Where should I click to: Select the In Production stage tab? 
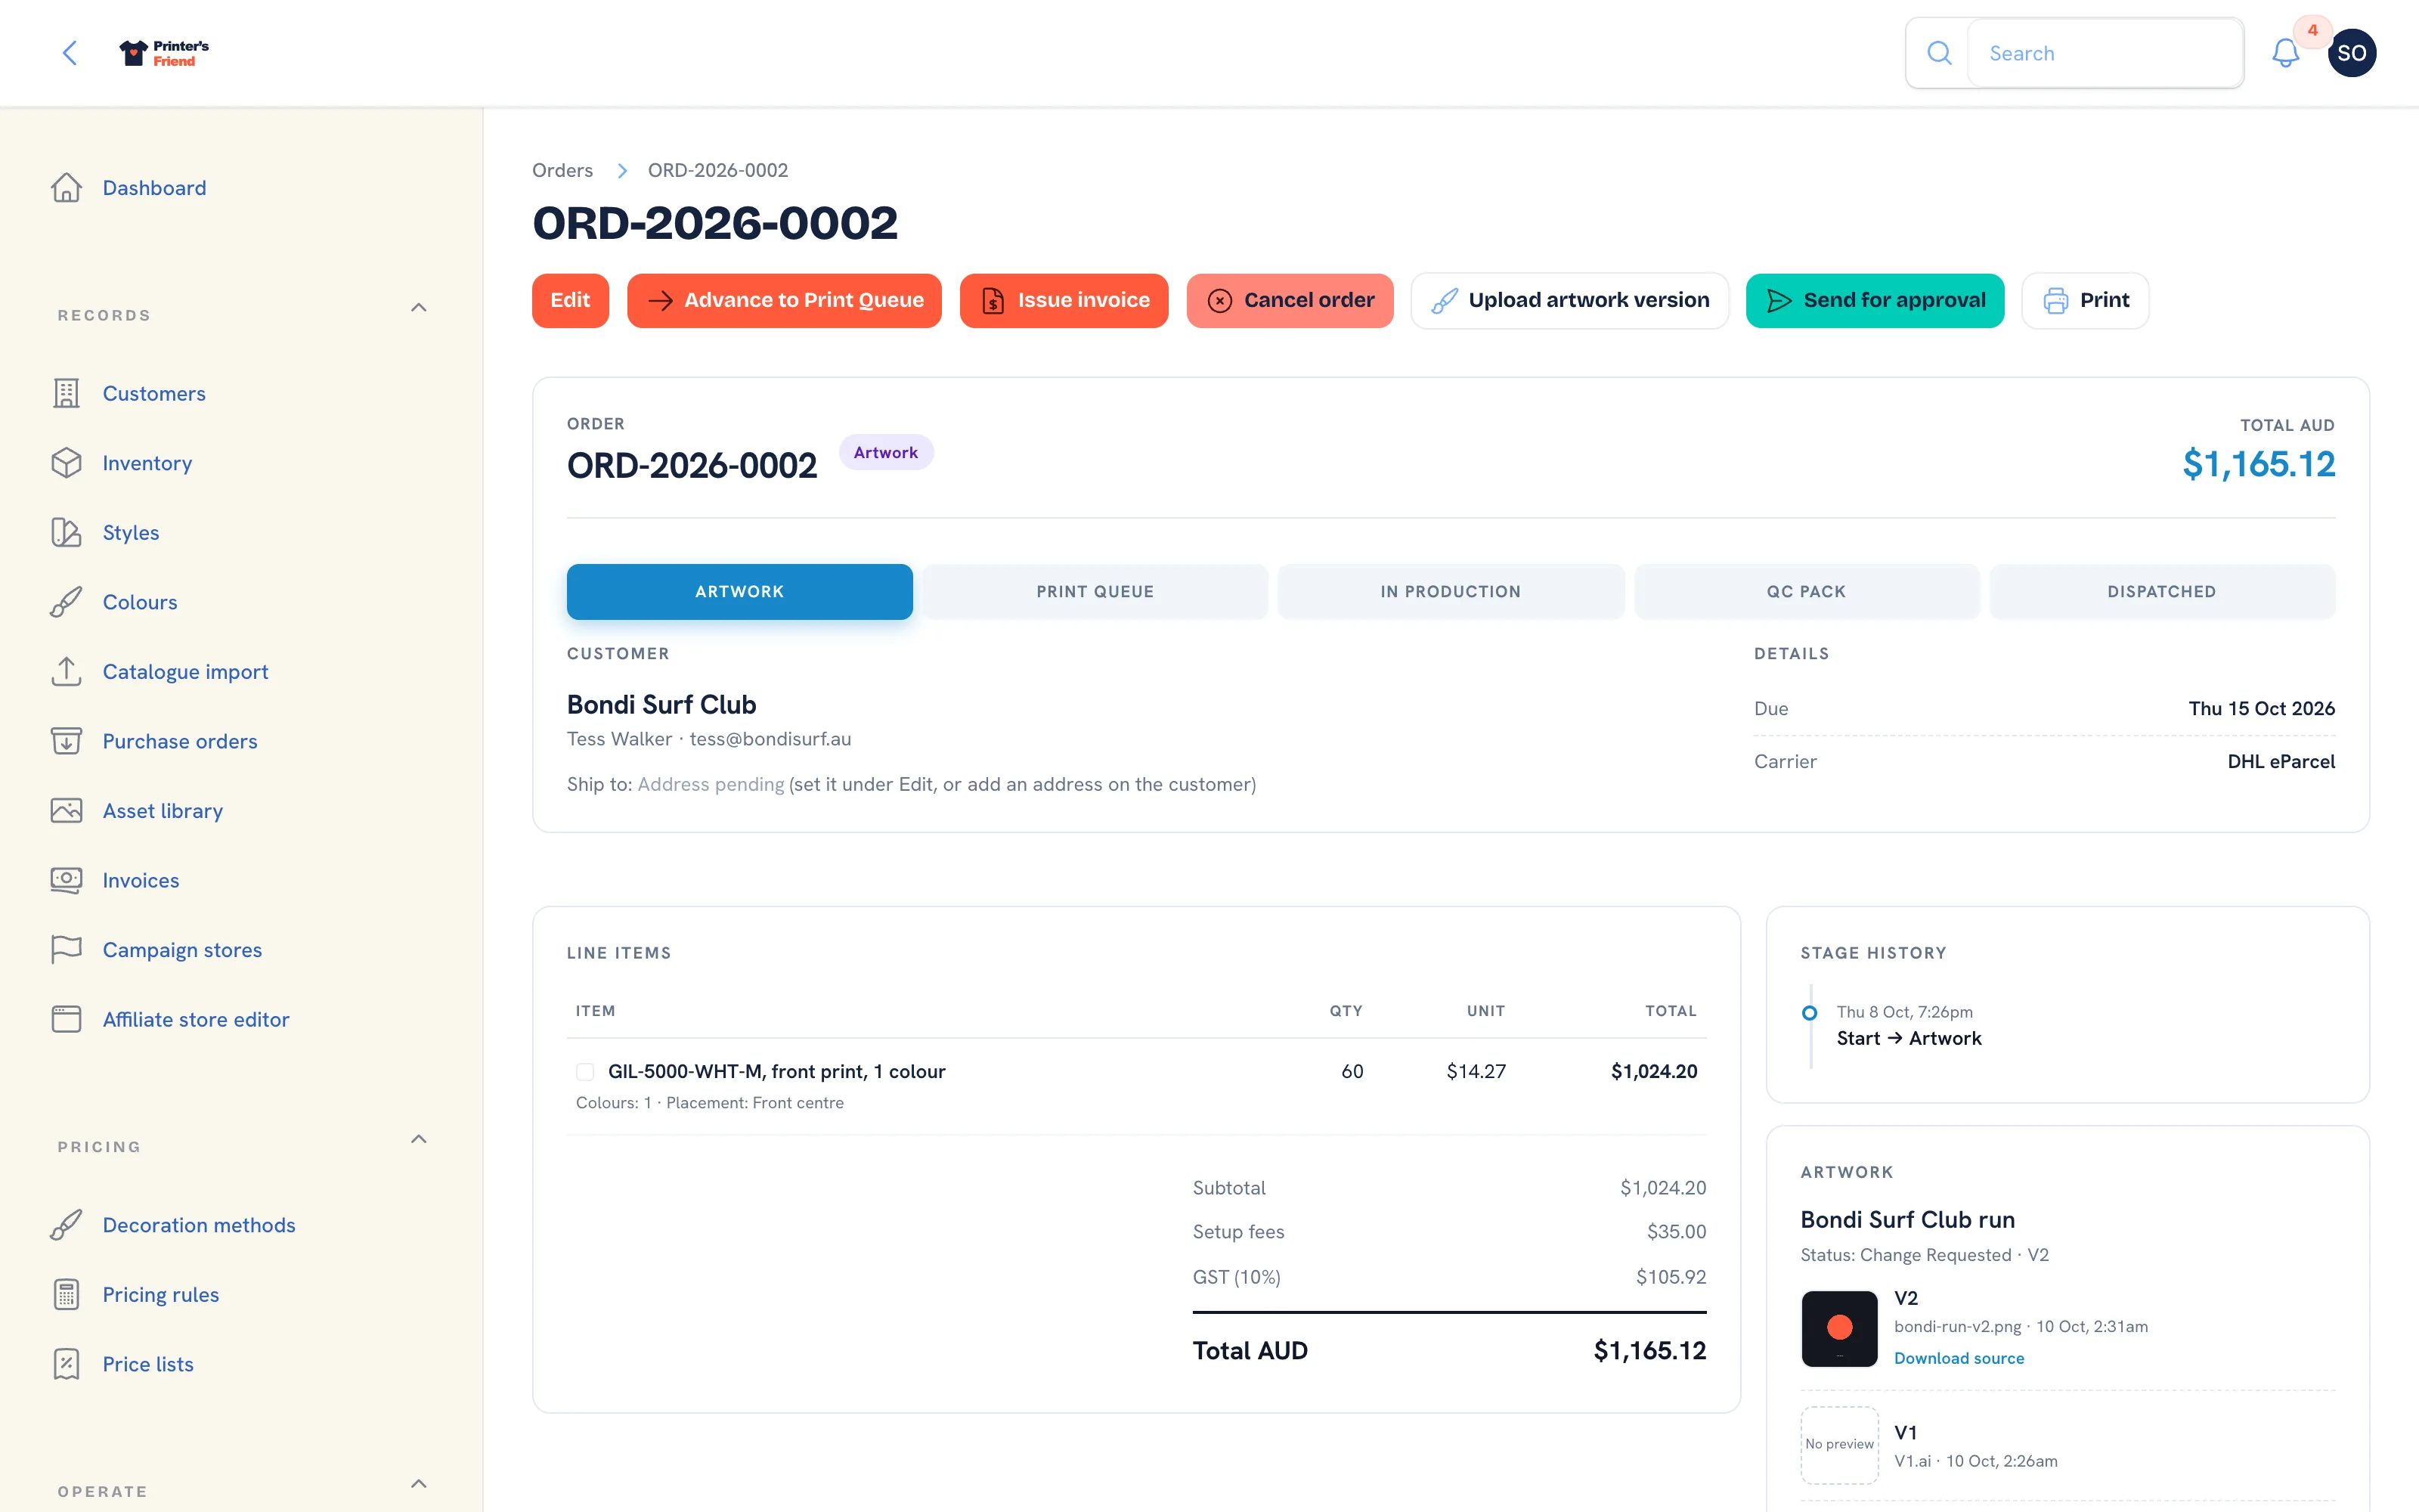(1451, 592)
